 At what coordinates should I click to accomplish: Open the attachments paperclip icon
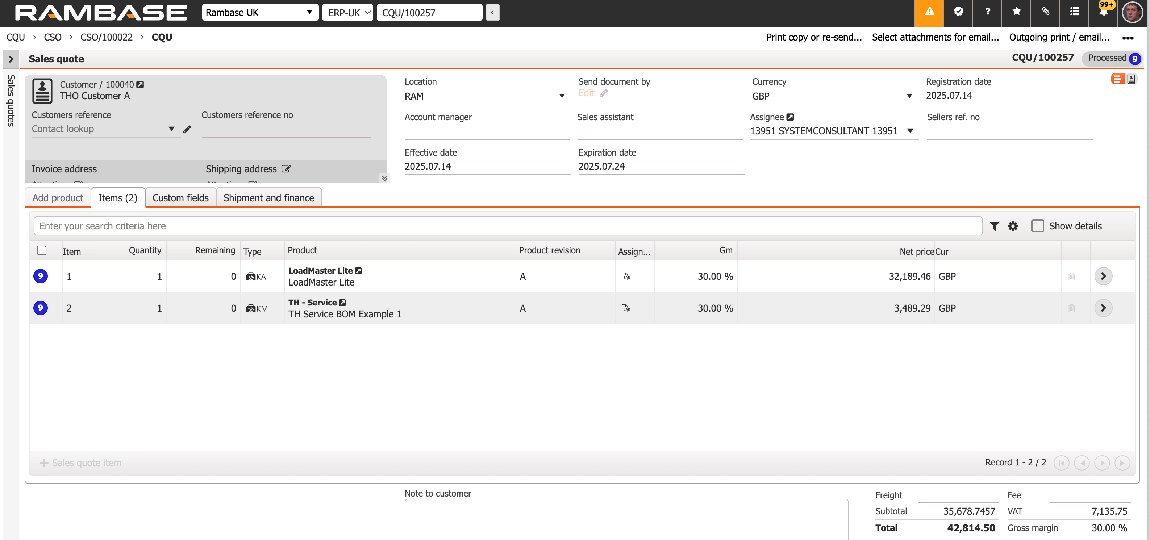pos(1046,12)
